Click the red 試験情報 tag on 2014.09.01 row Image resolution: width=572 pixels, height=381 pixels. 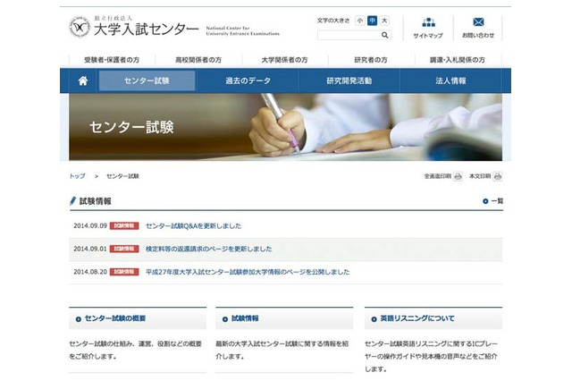click(x=124, y=249)
